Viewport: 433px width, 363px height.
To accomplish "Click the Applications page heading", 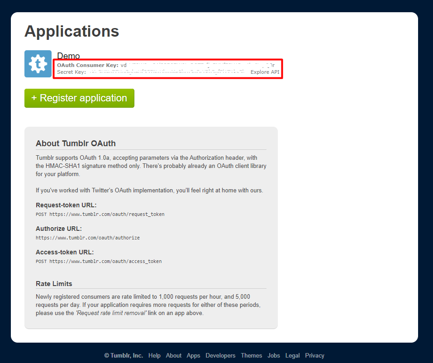I will [71, 31].
